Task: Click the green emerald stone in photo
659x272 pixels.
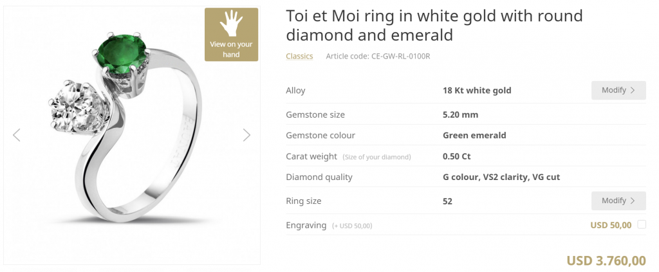Action: point(122,55)
